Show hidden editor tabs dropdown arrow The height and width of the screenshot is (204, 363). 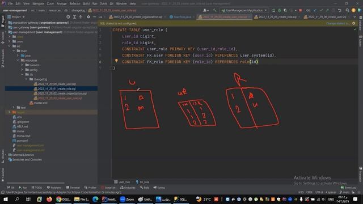pos(354,17)
